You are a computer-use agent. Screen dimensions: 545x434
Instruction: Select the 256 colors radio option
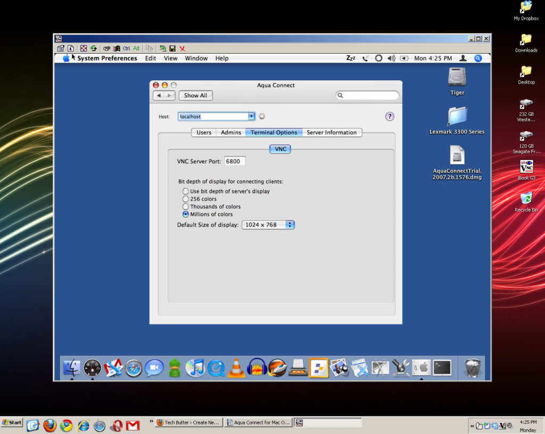[x=186, y=199]
